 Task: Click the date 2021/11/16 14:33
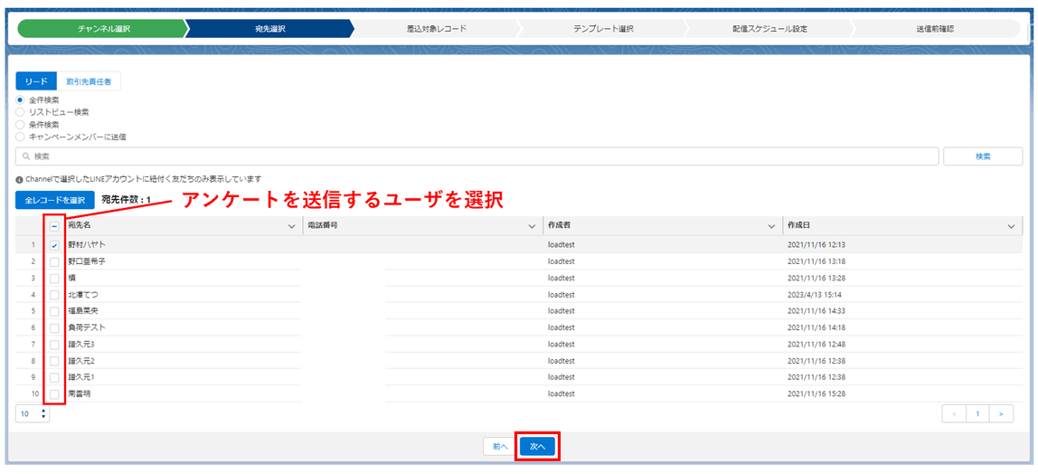click(x=816, y=311)
